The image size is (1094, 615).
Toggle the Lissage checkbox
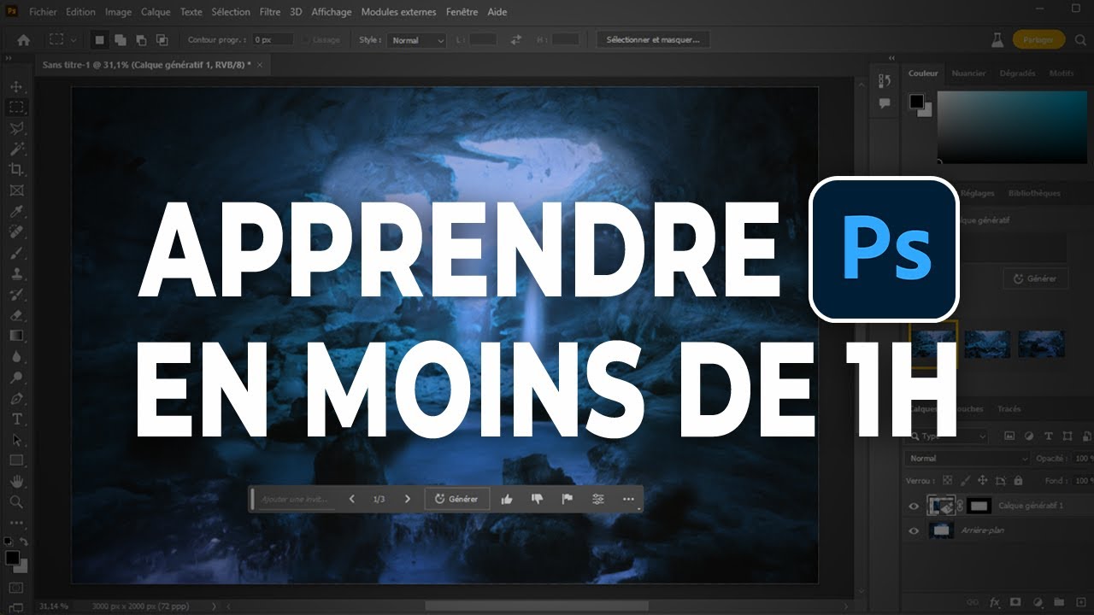pyautogui.click(x=307, y=40)
